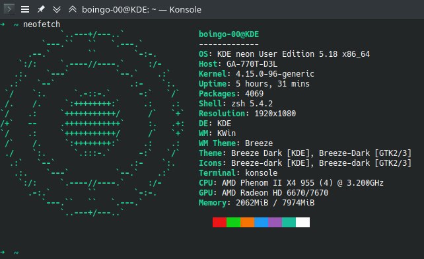Open the hamburger menu in title bar
Image resolution: width=424 pixels, height=259 pixels.
click(25, 9)
